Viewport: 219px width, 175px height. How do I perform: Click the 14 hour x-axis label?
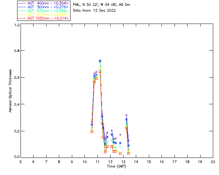136,162
